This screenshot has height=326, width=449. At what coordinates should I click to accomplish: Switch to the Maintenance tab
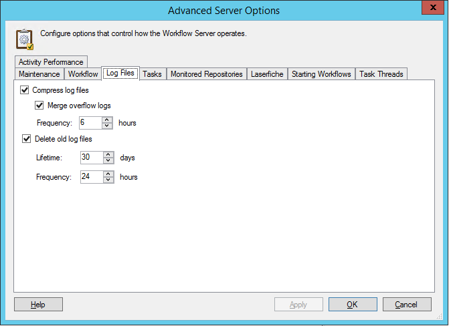[39, 74]
